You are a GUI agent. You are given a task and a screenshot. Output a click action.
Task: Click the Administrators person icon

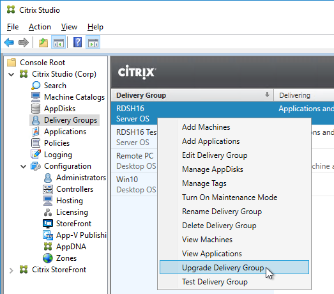48,178
